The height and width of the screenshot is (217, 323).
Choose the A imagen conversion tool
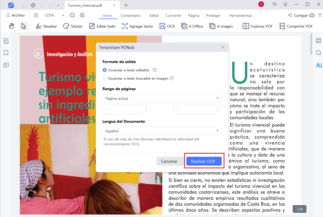tap(221, 26)
